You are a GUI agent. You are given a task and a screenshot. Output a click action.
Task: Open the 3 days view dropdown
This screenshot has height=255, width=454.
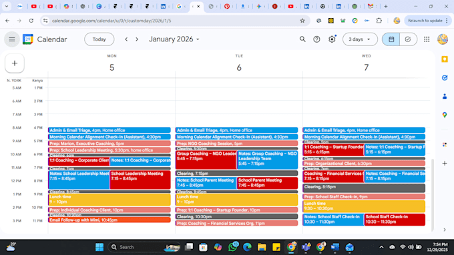(360, 39)
